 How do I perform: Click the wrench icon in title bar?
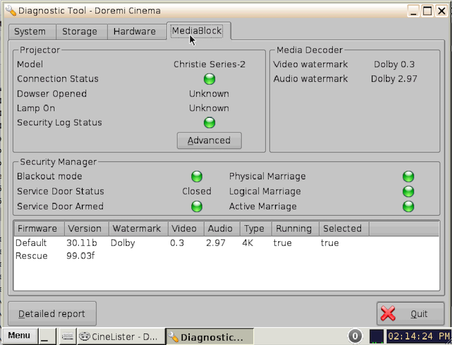pos(10,10)
